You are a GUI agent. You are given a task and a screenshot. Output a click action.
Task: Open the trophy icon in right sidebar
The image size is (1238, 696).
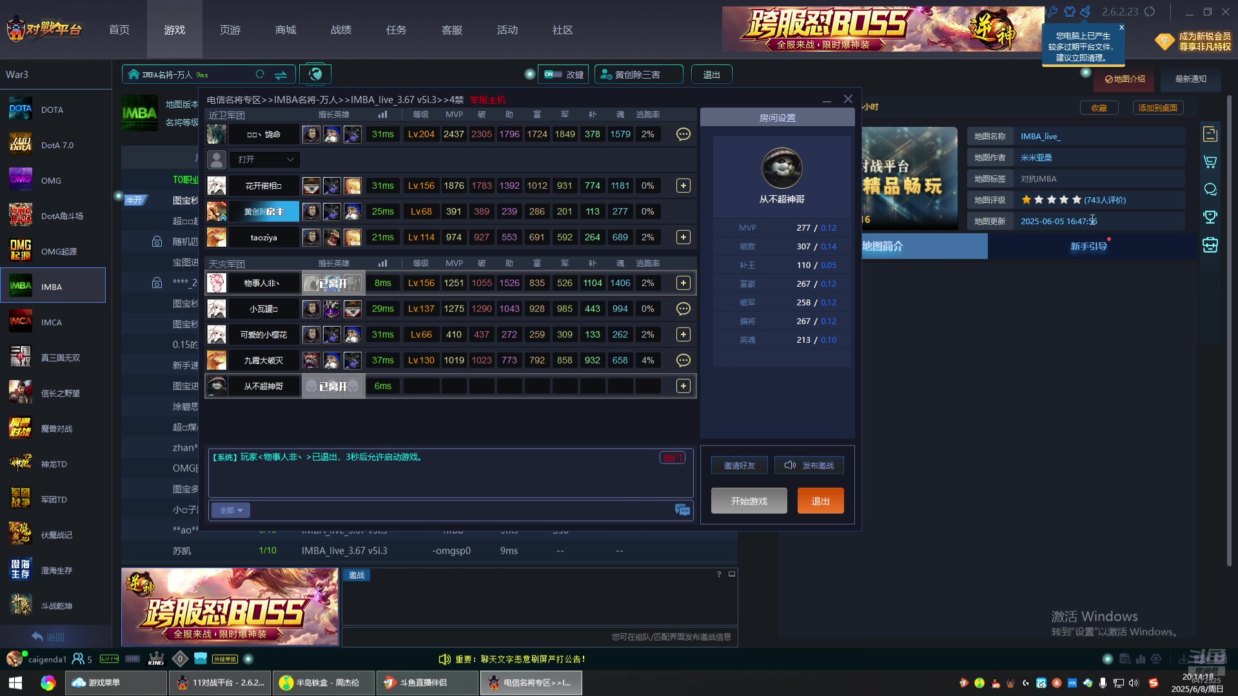1210,217
